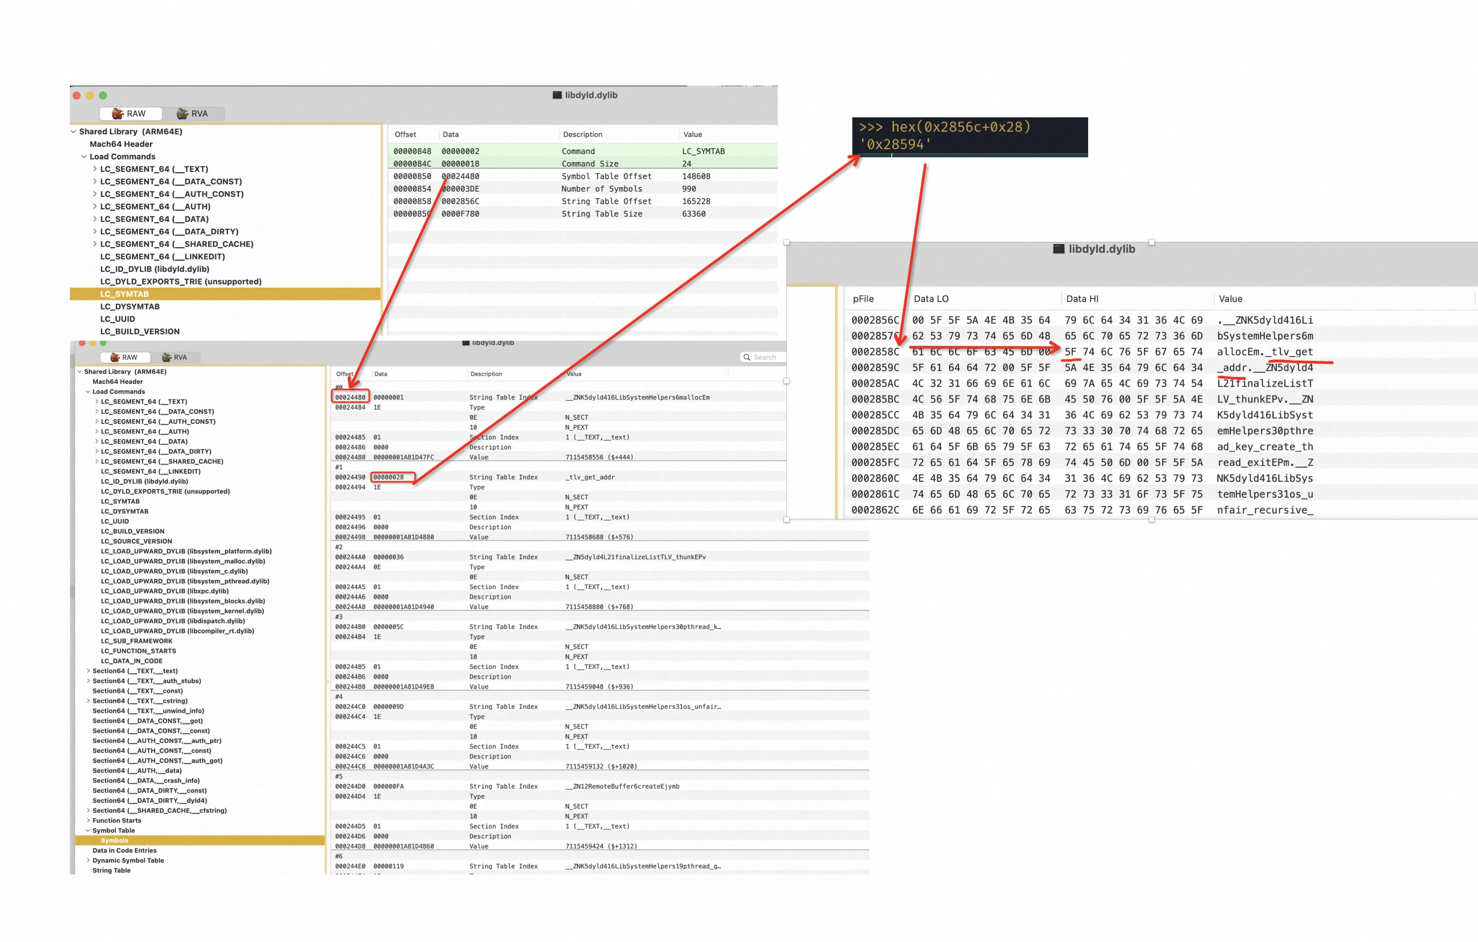Select LC_ID_DYLIB (libdyld.dylib) in top window
This screenshot has width=1478, height=942.
pos(155,269)
